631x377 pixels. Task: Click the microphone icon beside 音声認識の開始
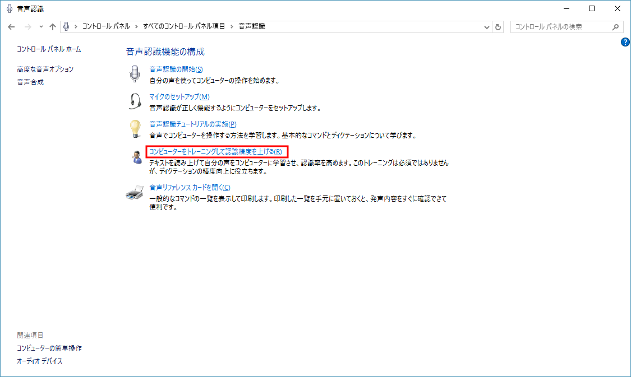point(135,74)
